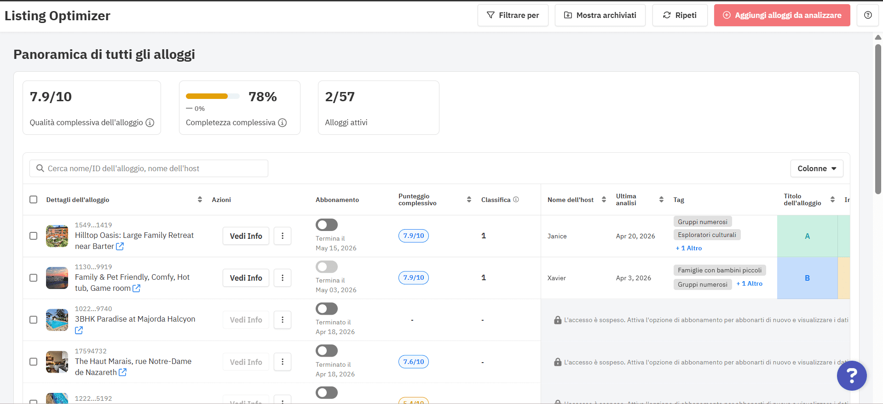The width and height of the screenshot is (883, 404).
Task: Click Famiglie con bambini piccoli tag
Action: pyautogui.click(x=720, y=270)
